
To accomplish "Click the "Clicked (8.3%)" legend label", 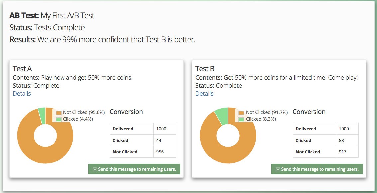I will click(261, 119).
